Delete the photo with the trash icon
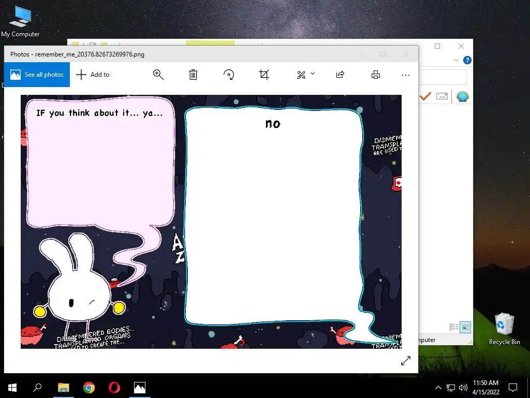The image size is (530, 398). pos(193,75)
